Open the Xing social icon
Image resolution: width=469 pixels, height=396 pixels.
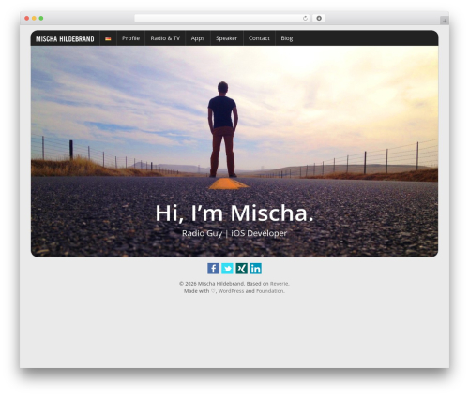click(241, 269)
